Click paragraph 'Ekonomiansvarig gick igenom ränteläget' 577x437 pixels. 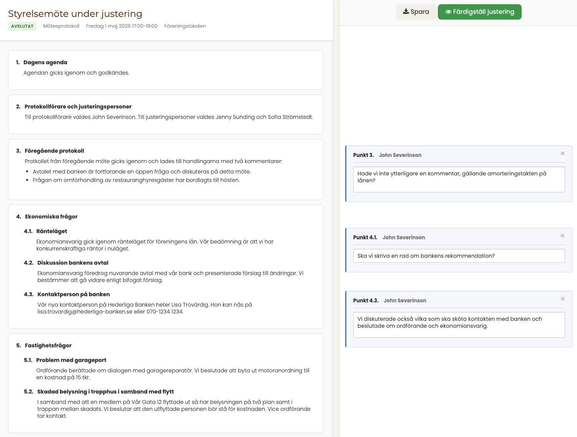point(155,245)
